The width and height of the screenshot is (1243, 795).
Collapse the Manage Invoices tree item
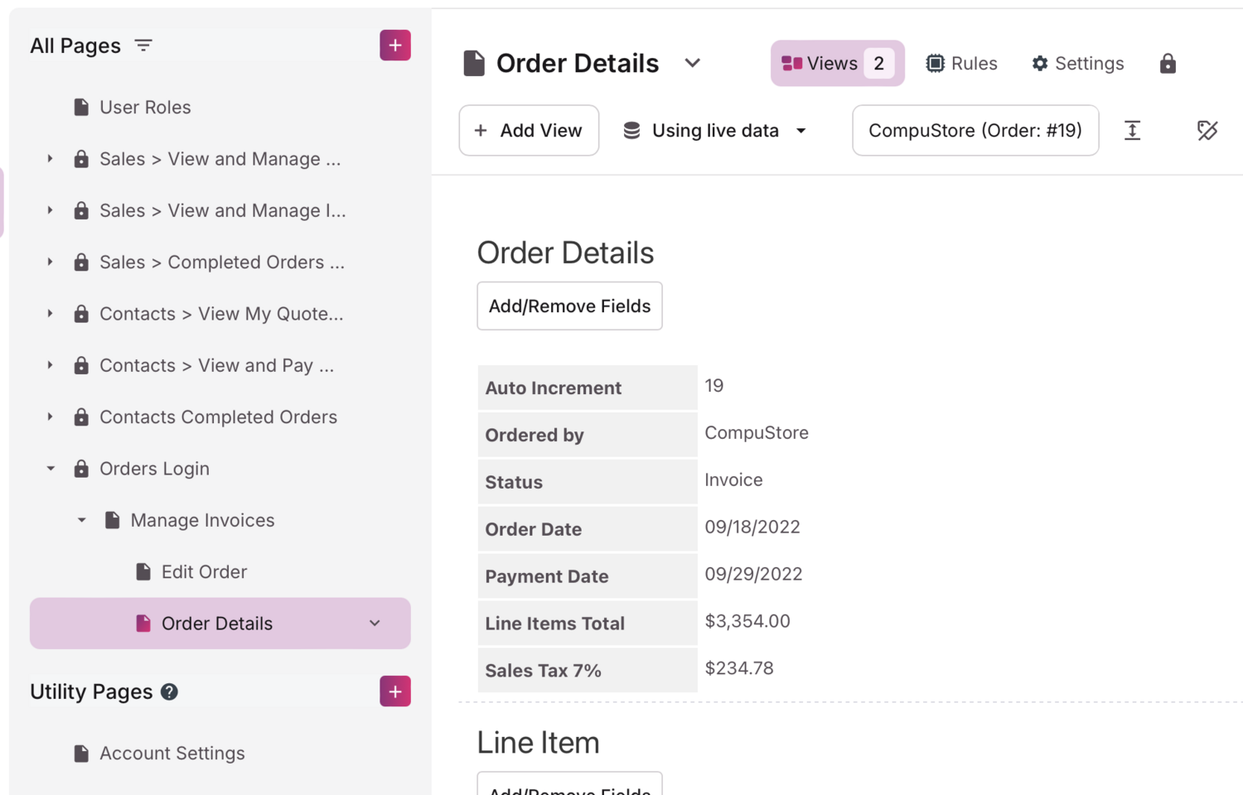coord(81,520)
